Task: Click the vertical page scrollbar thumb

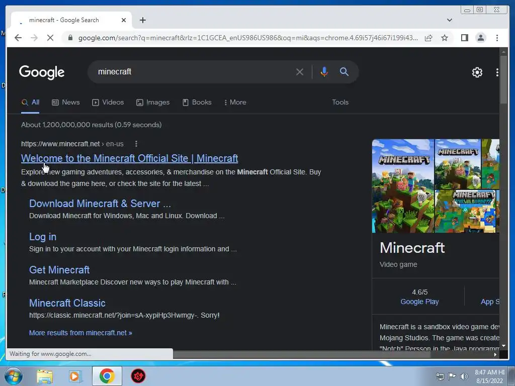Action: coord(503,80)
